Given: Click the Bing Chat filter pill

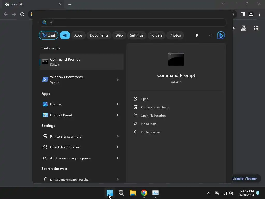Looking at the screenshot, I should pos(48,35).
